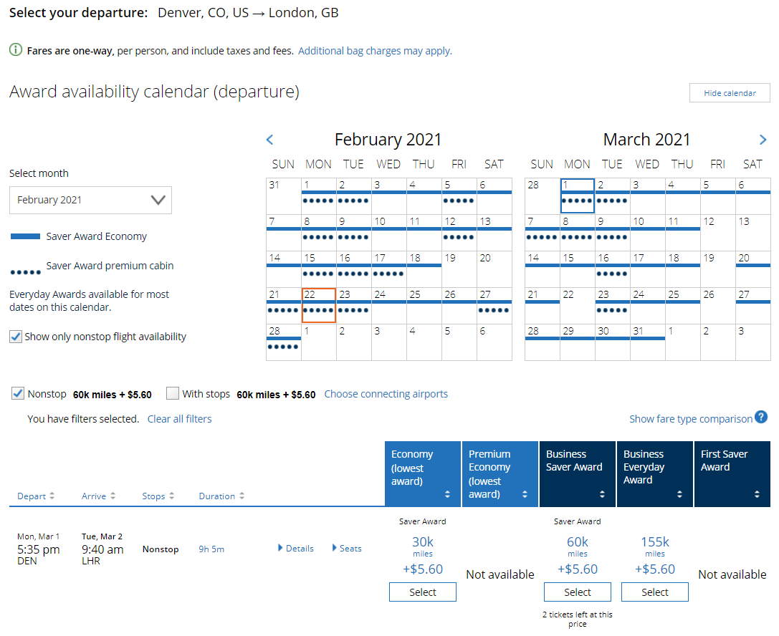Open the Select month dropdown
The height and width of the screenshot is (636, 779).
pyautogui.click(x=90, y=200)
